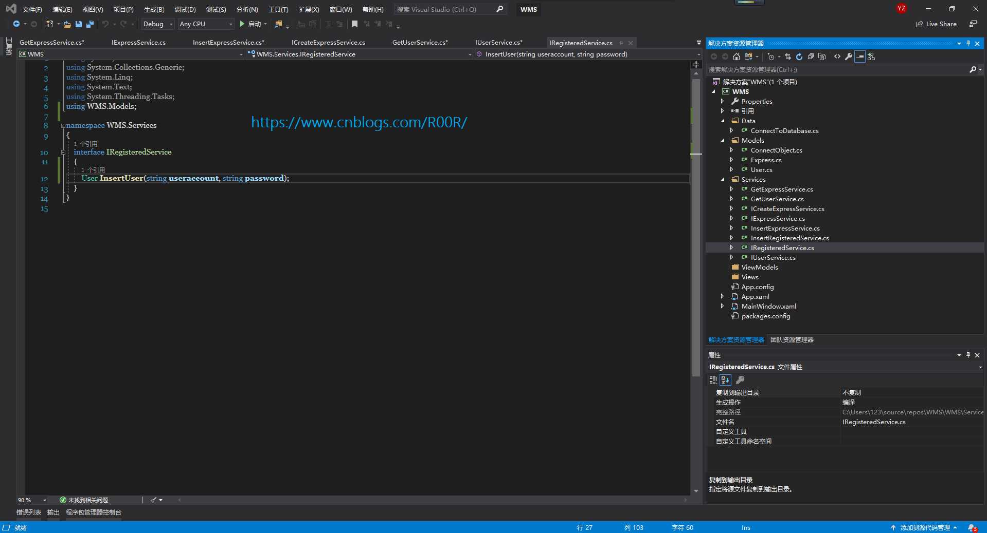Collapse the Models folder node
The image size is (987, 533).
click(x=723, y=141)
